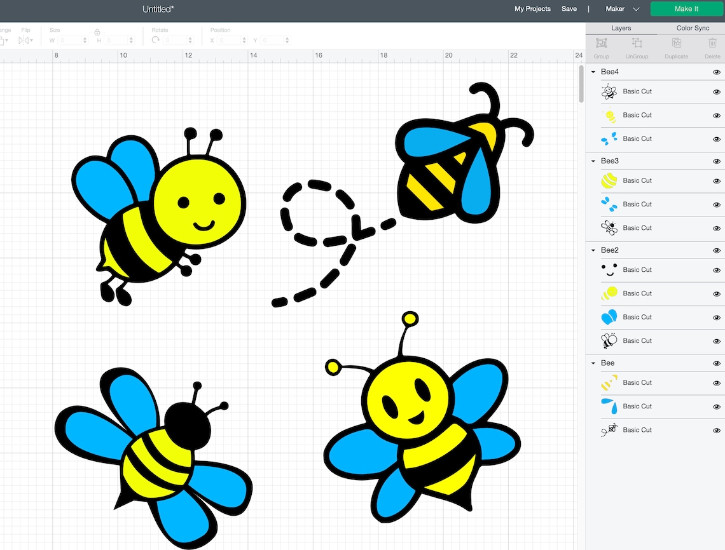Click the yellow Basic Cut thumbnail under Bee3
Viewport: 725px width, 550px height.
click(x=609, y=180)
